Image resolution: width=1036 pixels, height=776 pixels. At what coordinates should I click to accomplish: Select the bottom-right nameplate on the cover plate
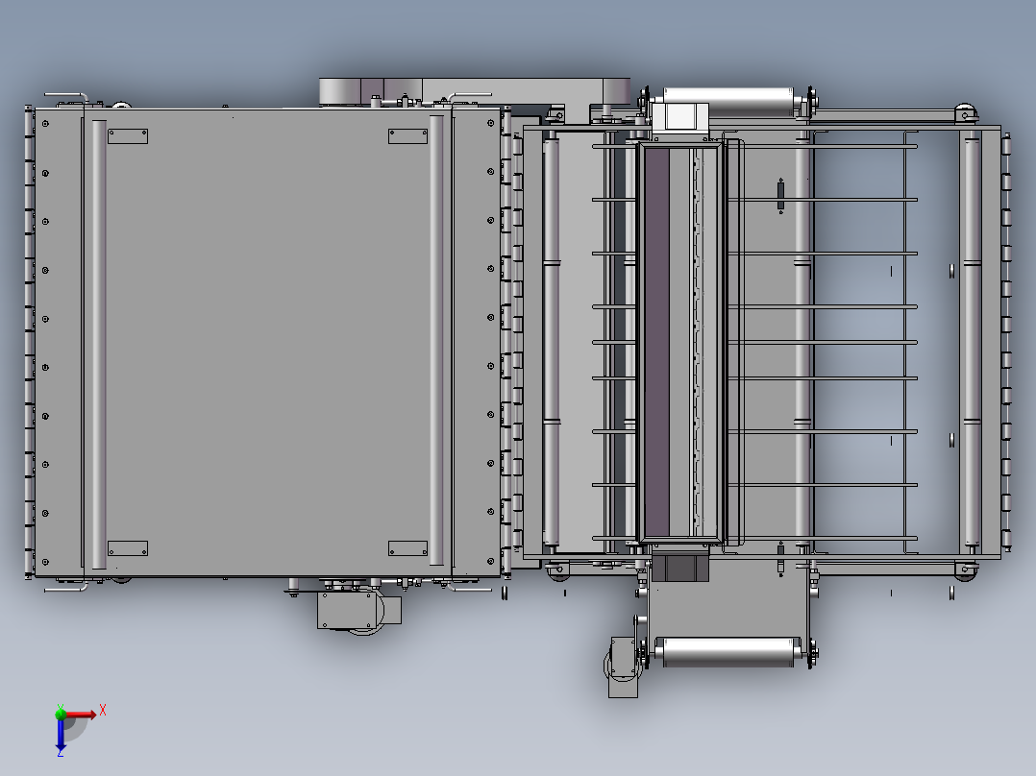[x=407, y=548]
